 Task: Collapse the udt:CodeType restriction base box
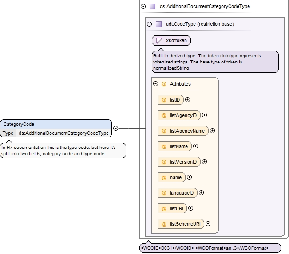coord(149,24)
